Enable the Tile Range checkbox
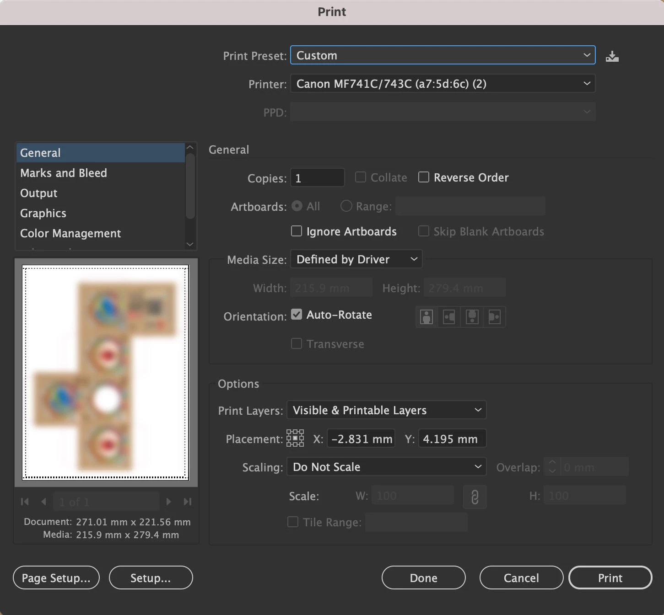Image resolution: width=664 pixels, height=615 pixels. point(293,522)
